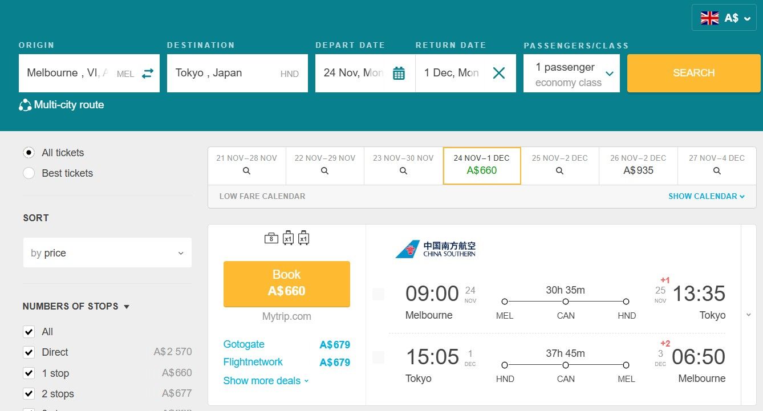This screenshot has height=411, width=763.
Task: Search fares for 21 Nov–28 Nov magnifier
Action: point(246,170)
